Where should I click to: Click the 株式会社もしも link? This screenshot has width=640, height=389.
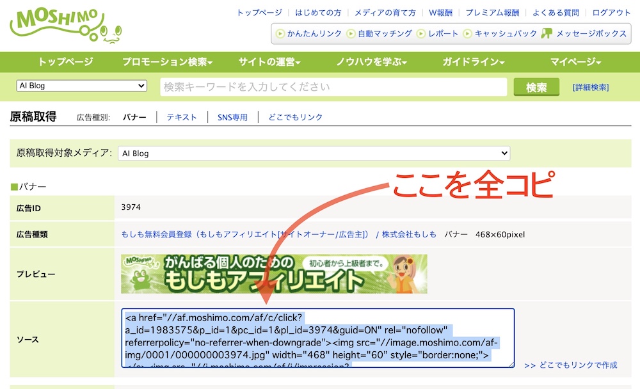coord(409,234)
